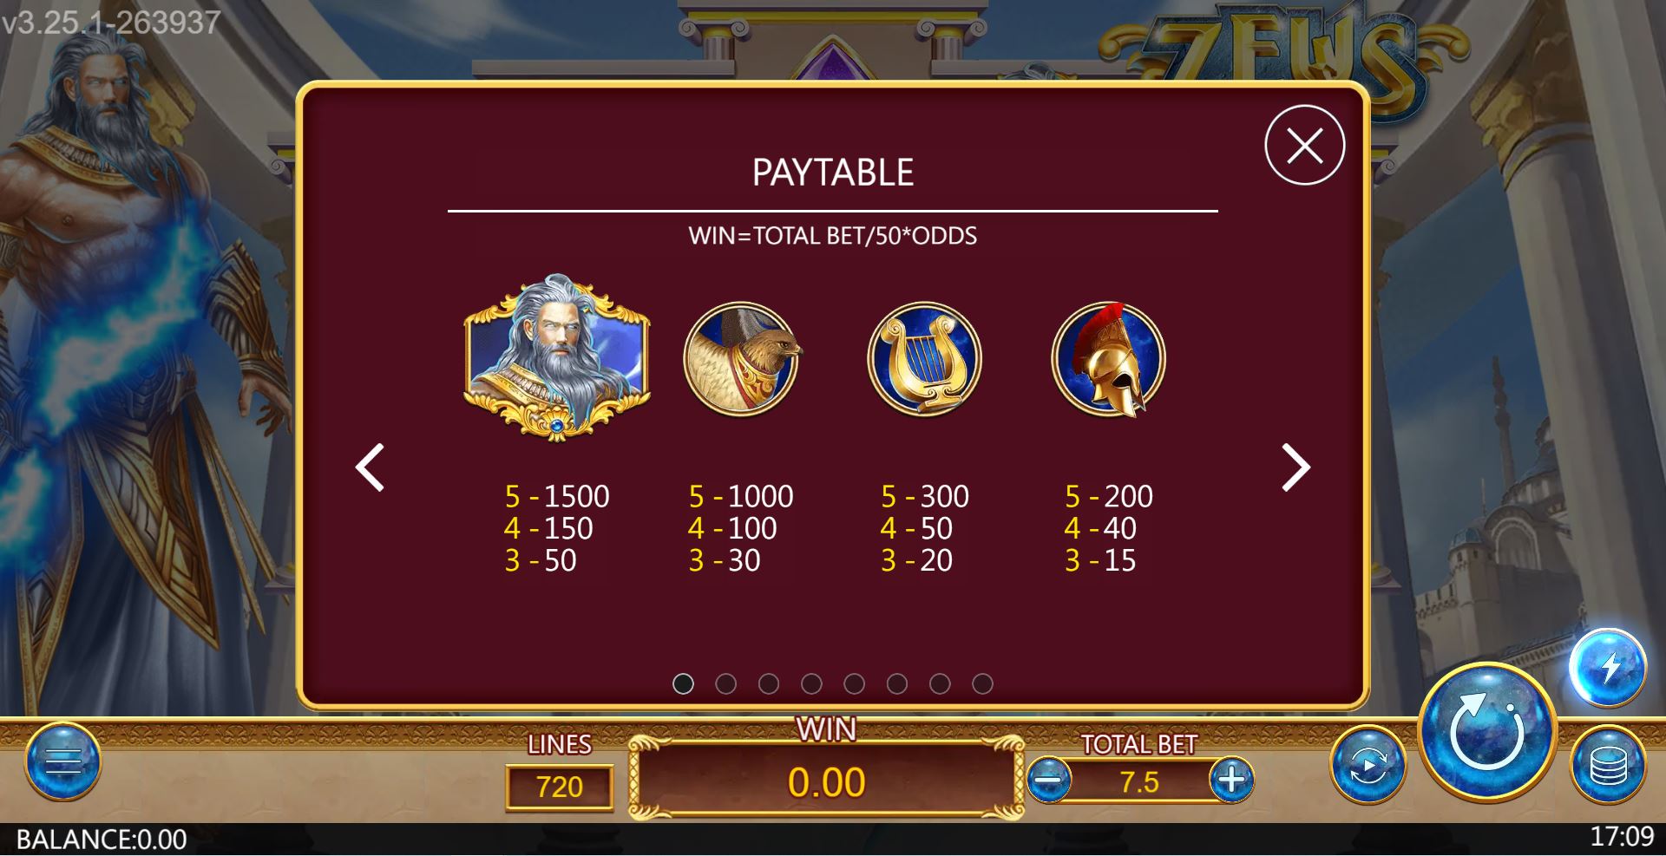The width and height of the screenshot is (1666, 856).
Task: Click the Lines 720 value box
Action: tap(560, 787)
